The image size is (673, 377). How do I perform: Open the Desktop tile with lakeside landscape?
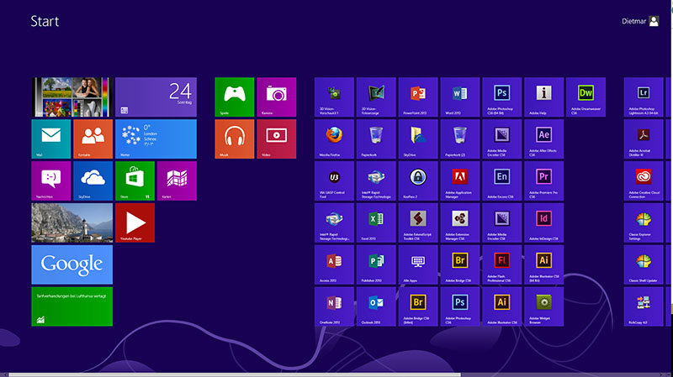(x=72, y=223)
